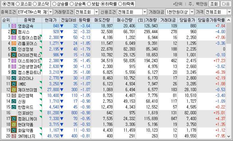Click the 경 badge icon for SNT에너지
233x141 pixels.
coord(14,136)
